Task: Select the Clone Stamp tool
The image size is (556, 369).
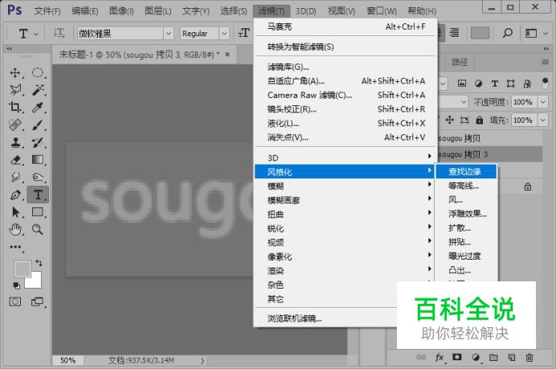Action: (15, 142)
